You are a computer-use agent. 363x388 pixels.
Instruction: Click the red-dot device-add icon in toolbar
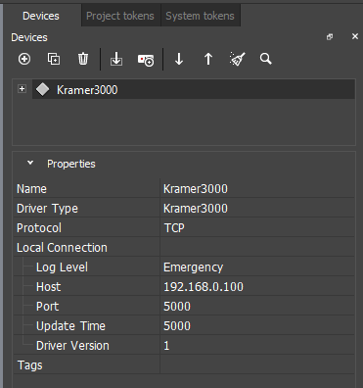point(146,60)
